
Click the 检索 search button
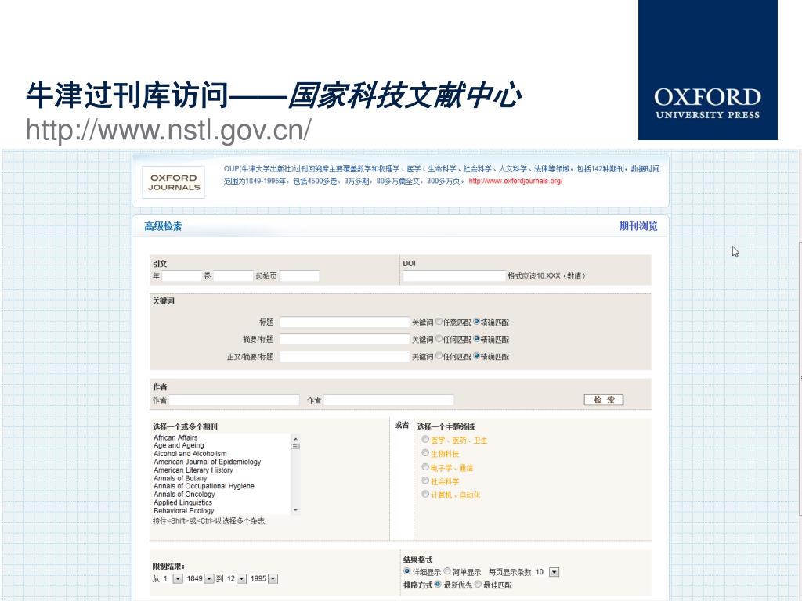pyautogui.click(x=604, y=400)
